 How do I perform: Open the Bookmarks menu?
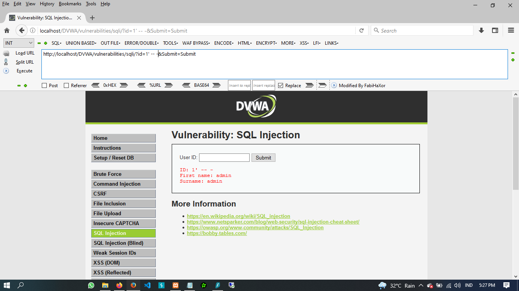point(70,4)
